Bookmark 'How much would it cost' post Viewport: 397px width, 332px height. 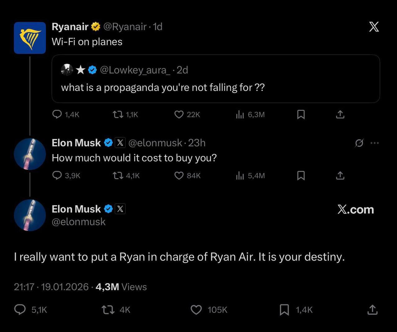(301, 175)
